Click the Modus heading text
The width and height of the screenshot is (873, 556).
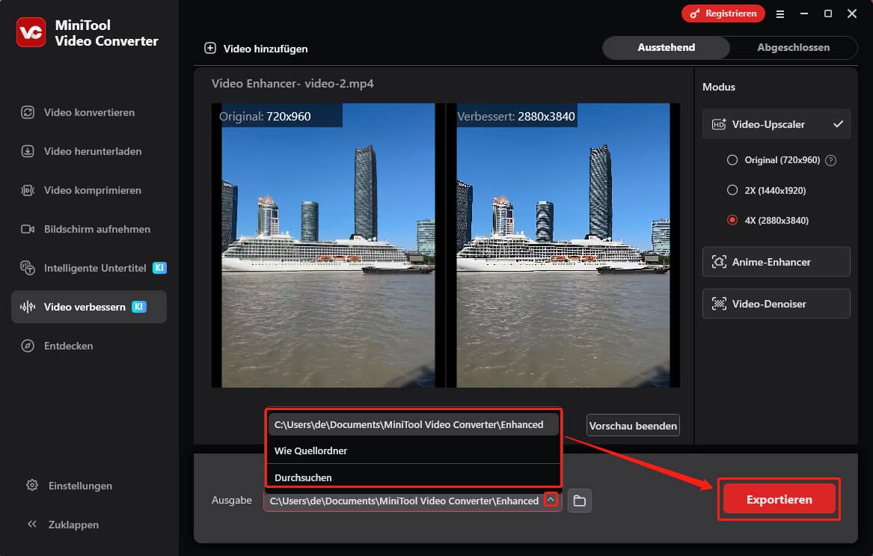719,87
